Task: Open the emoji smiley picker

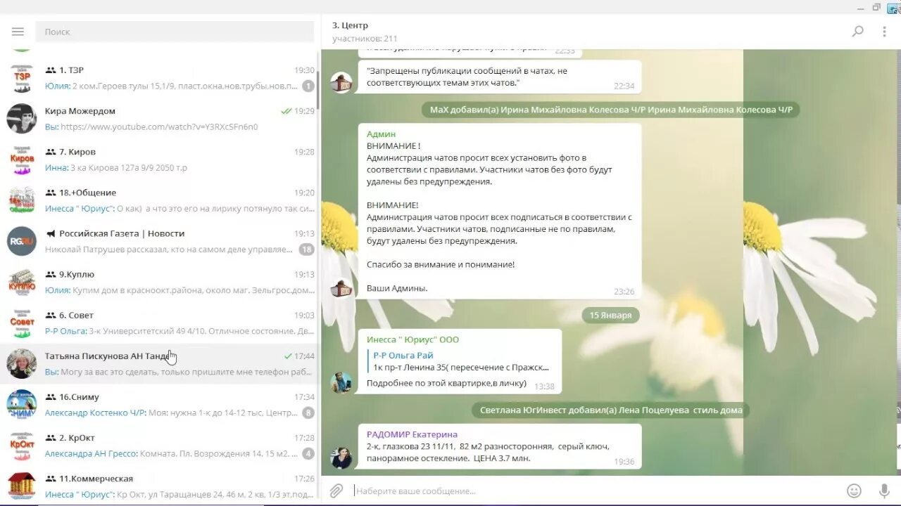Action: coord(854,491)
